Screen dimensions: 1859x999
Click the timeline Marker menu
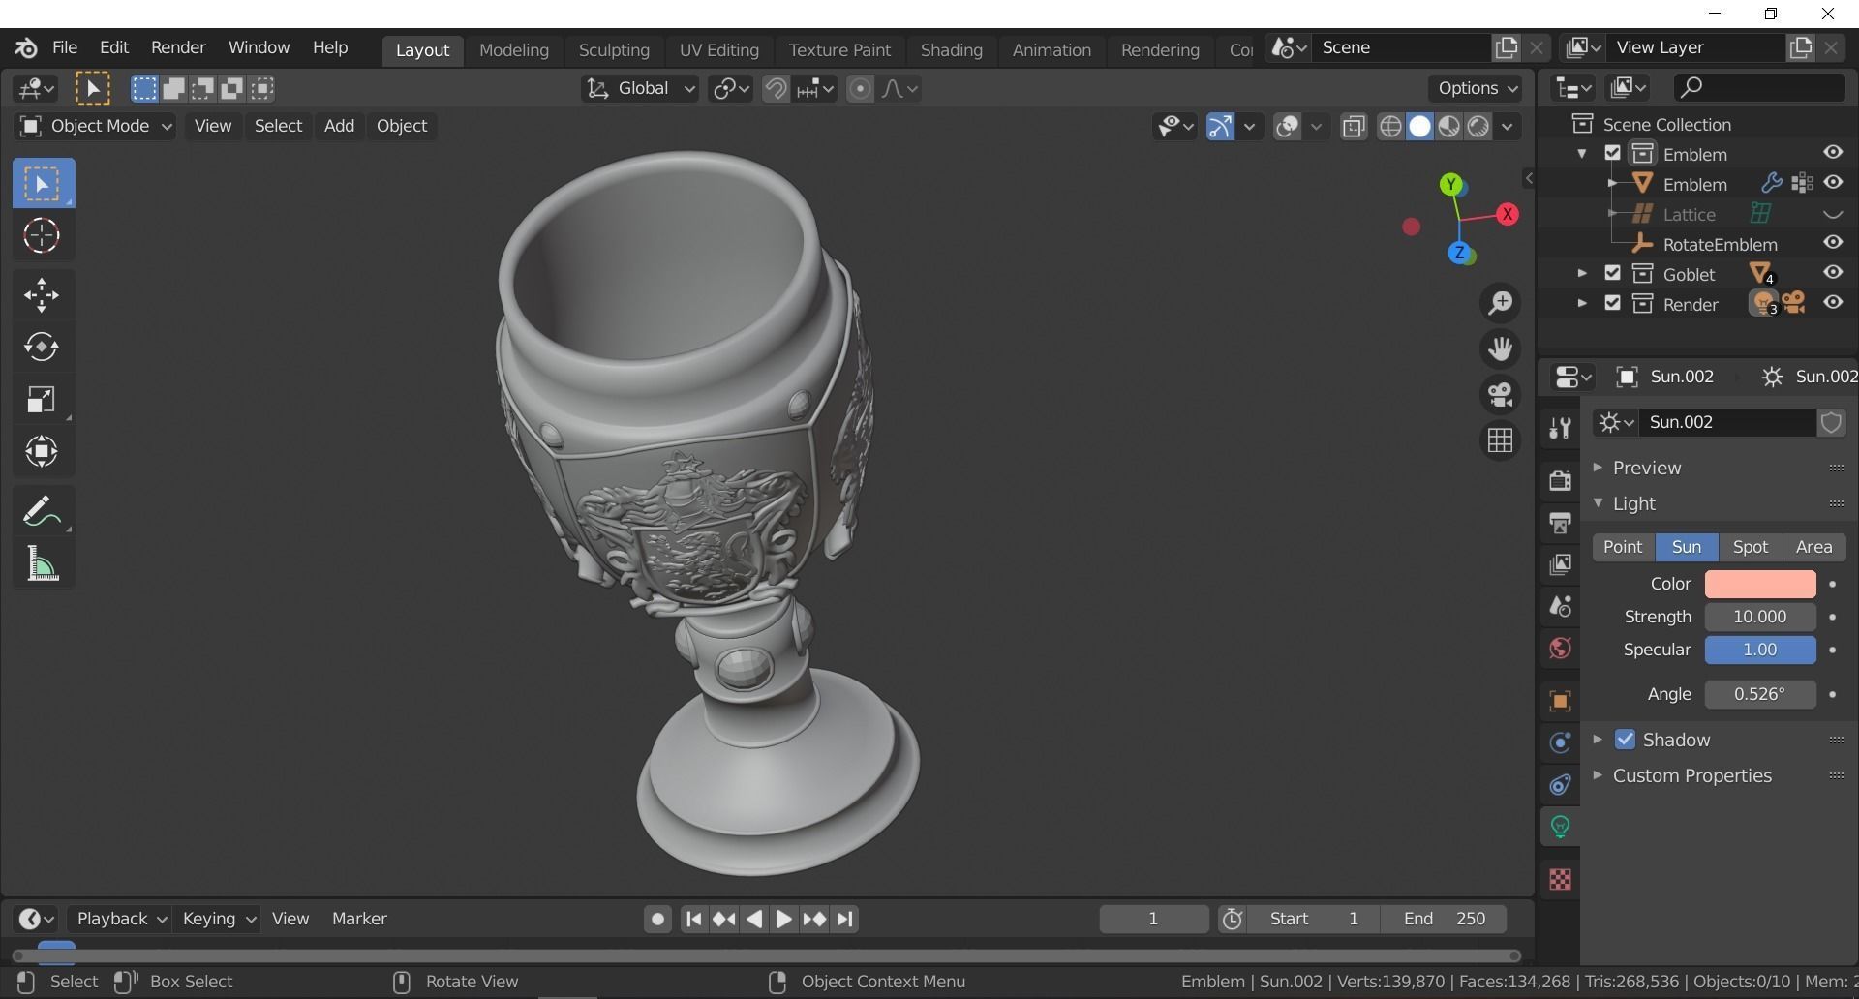click(359, 919)
